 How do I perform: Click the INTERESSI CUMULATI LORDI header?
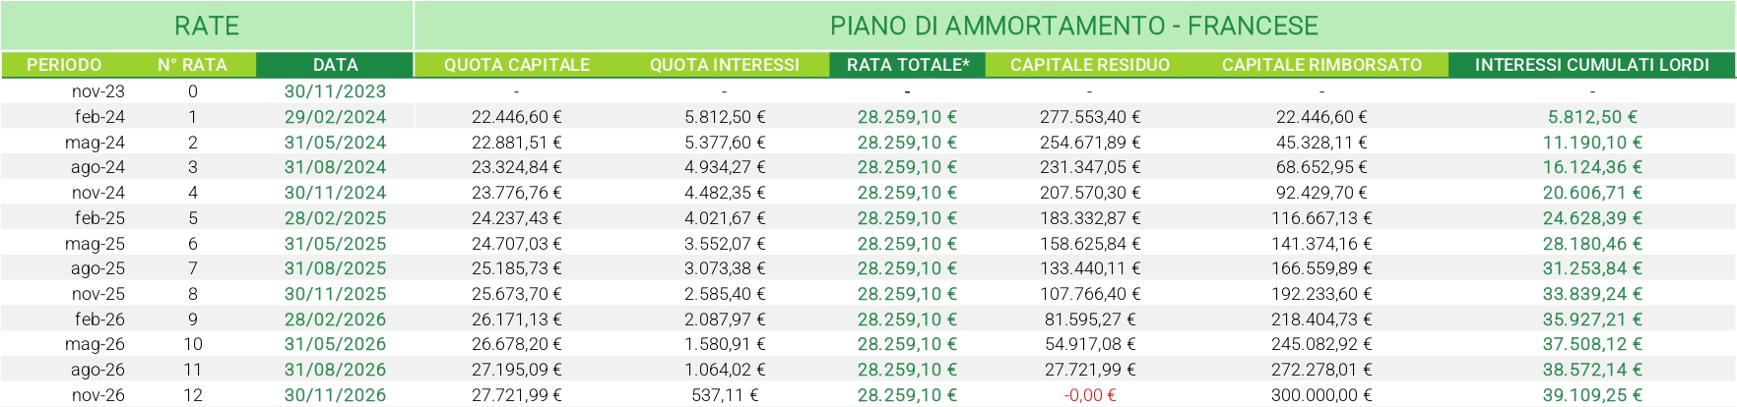click(x=1591, y=65)
